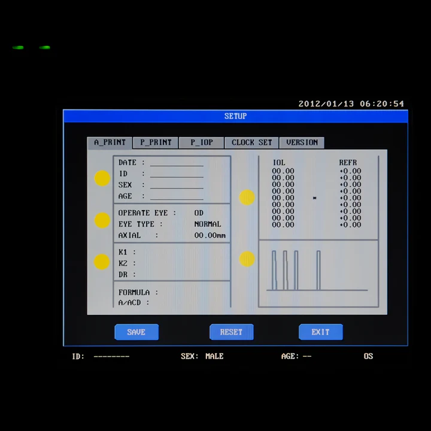Open the P_IOP tab
This screenshot has height=431, width=431.
pos(202,142)
